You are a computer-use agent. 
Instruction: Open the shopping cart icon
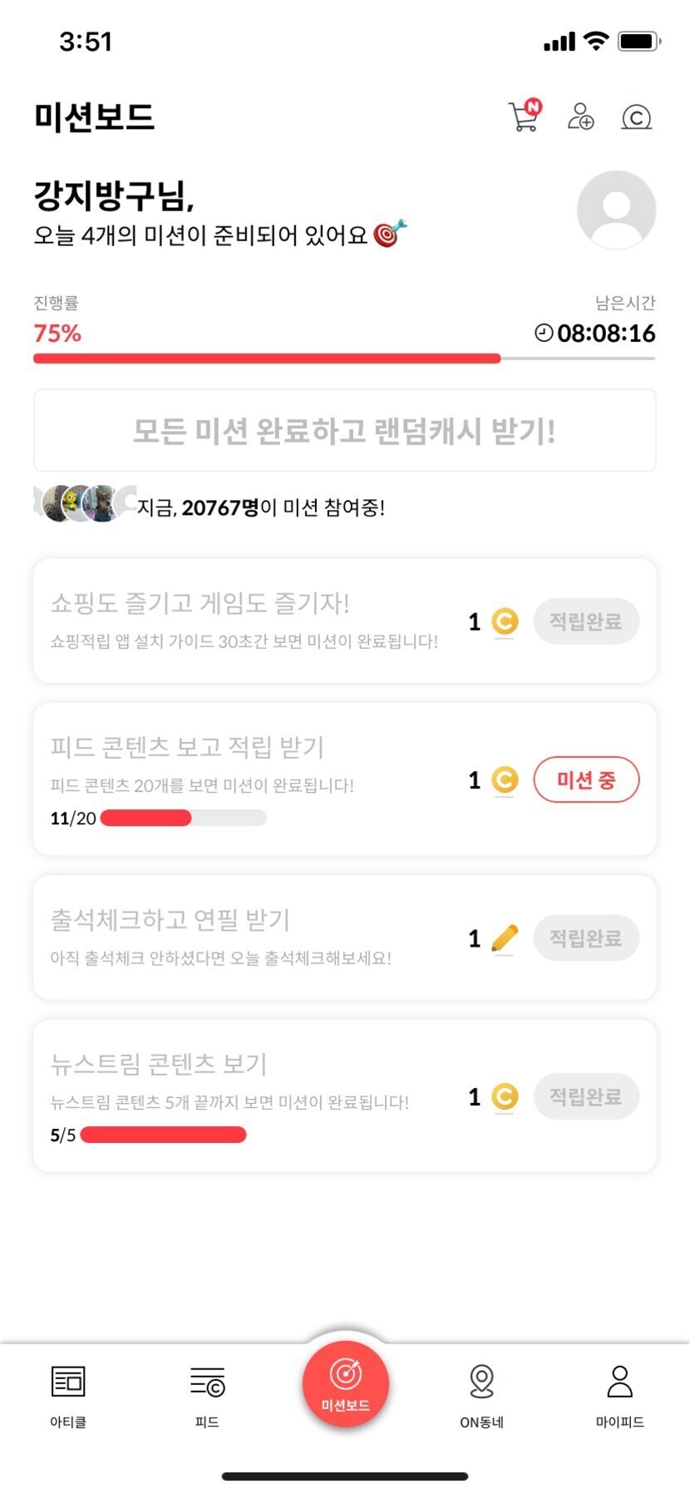coord(524,116)
